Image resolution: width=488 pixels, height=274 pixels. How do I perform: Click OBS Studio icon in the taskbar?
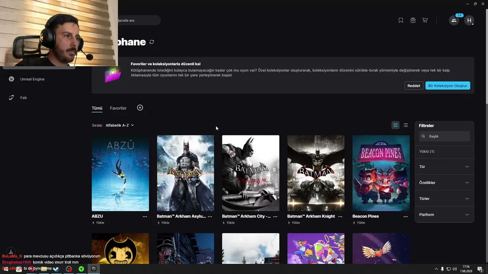pyautogui.click(x=69, y=269)
